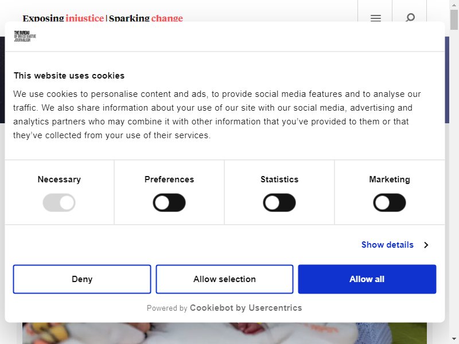This screenshot has width=459, height=344.
Task: Open the Cookiebot by Usercentrics link
Action: [246, 308]
